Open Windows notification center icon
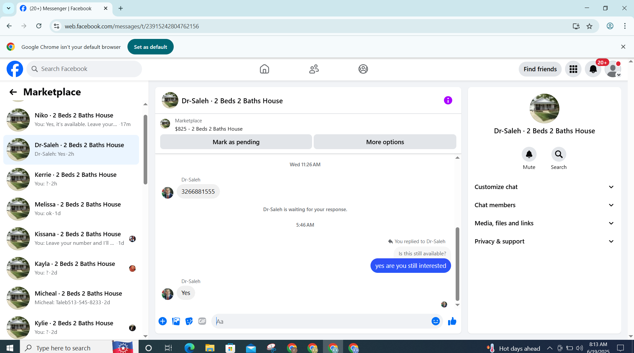634x353 pixels. (x=620, y=348)
